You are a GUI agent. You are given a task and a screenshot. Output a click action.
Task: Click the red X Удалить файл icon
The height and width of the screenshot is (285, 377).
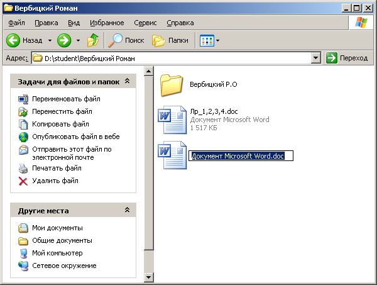pos(23,181)
